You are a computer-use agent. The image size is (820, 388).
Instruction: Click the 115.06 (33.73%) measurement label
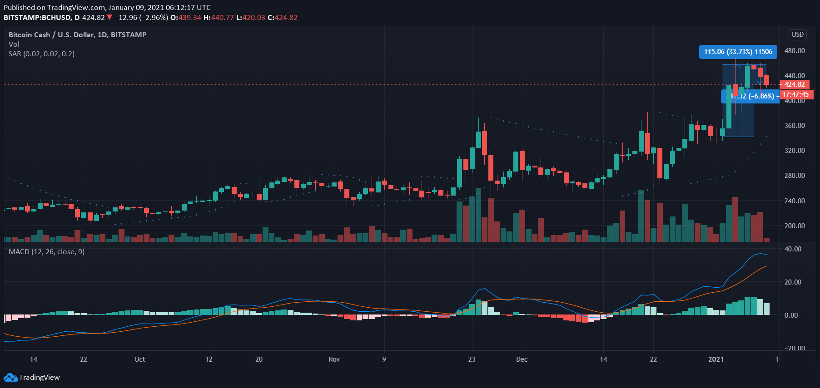pyautogui.click(x=738, y=52)
